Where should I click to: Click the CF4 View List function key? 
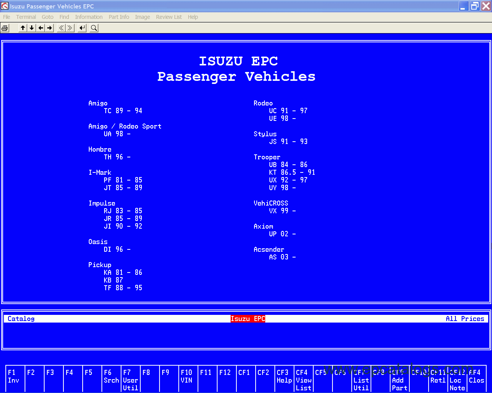pyautogui.click(x=304, y=379)
